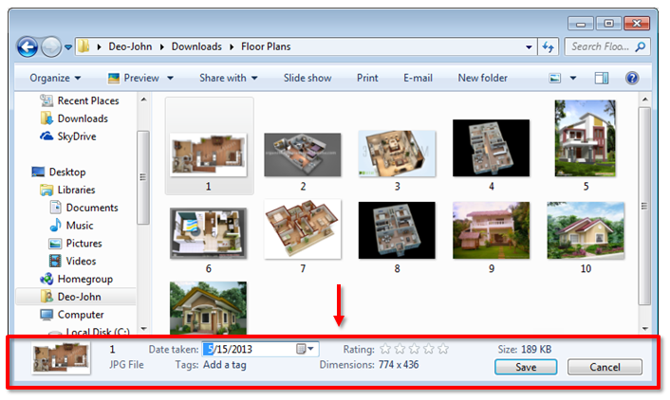Screen dimensions: 670x400
Task: Click file list scroll up arrow
Action: pyautogui.click(x=644, y=100)
